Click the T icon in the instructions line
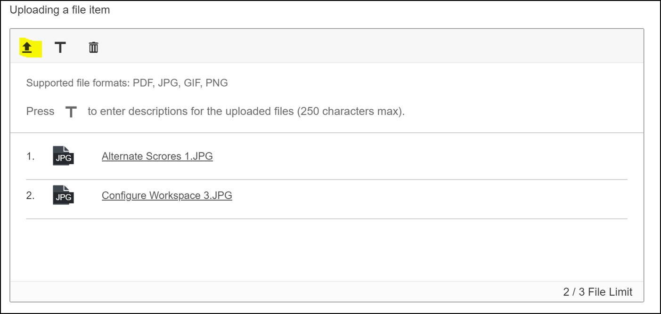The height and width of the screenshot is (314, 661). click(x=71, y=112)
